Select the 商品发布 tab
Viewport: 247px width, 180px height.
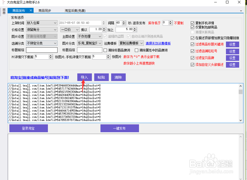(18, 11)
